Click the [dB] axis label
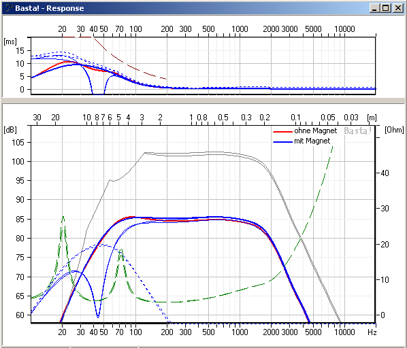This screenshot has width=407, height=348. pos(10,129)
